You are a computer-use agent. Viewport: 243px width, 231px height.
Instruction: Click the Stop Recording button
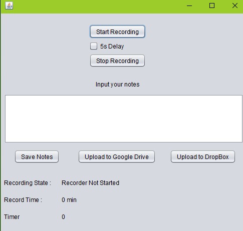click(x=117, y=60)
